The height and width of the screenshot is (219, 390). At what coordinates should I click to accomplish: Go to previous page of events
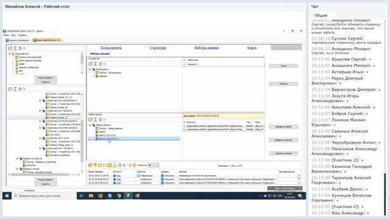click(x=124, y=165)
